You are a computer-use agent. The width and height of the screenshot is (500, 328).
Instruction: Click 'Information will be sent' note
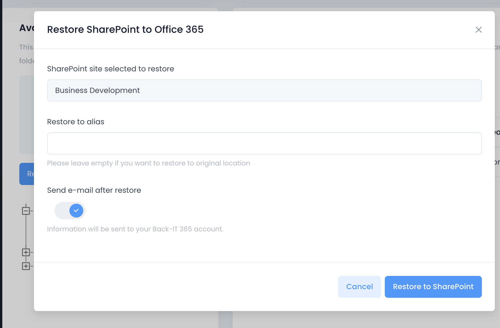[x=135, y=229]
